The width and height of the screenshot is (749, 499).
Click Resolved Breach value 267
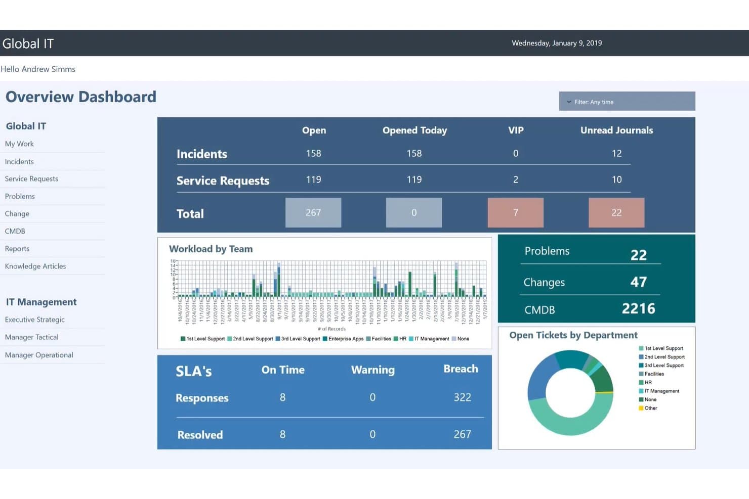pos(462,434)
